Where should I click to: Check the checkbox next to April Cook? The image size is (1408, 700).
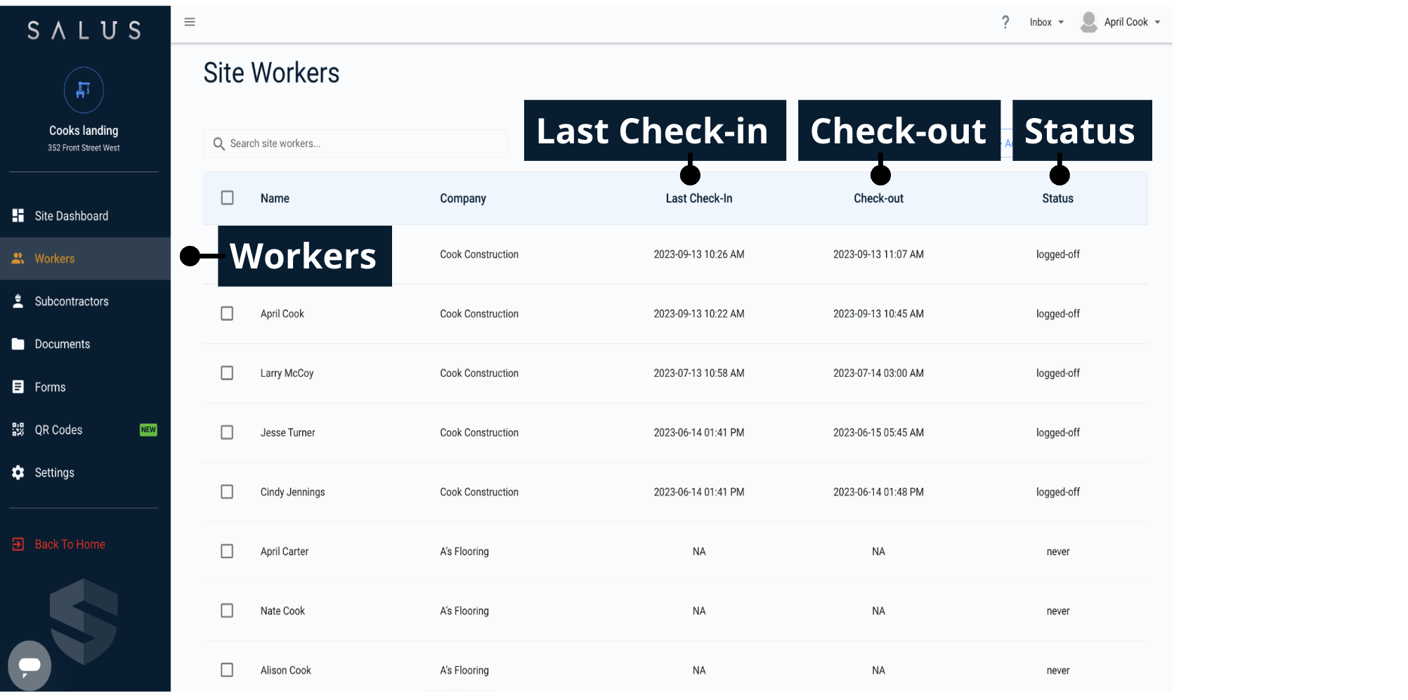tap(227, 313)
